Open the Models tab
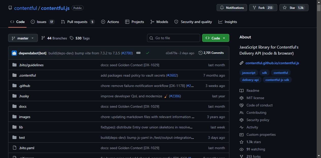The width and height of the screenshot is (321, 158). 159,22
